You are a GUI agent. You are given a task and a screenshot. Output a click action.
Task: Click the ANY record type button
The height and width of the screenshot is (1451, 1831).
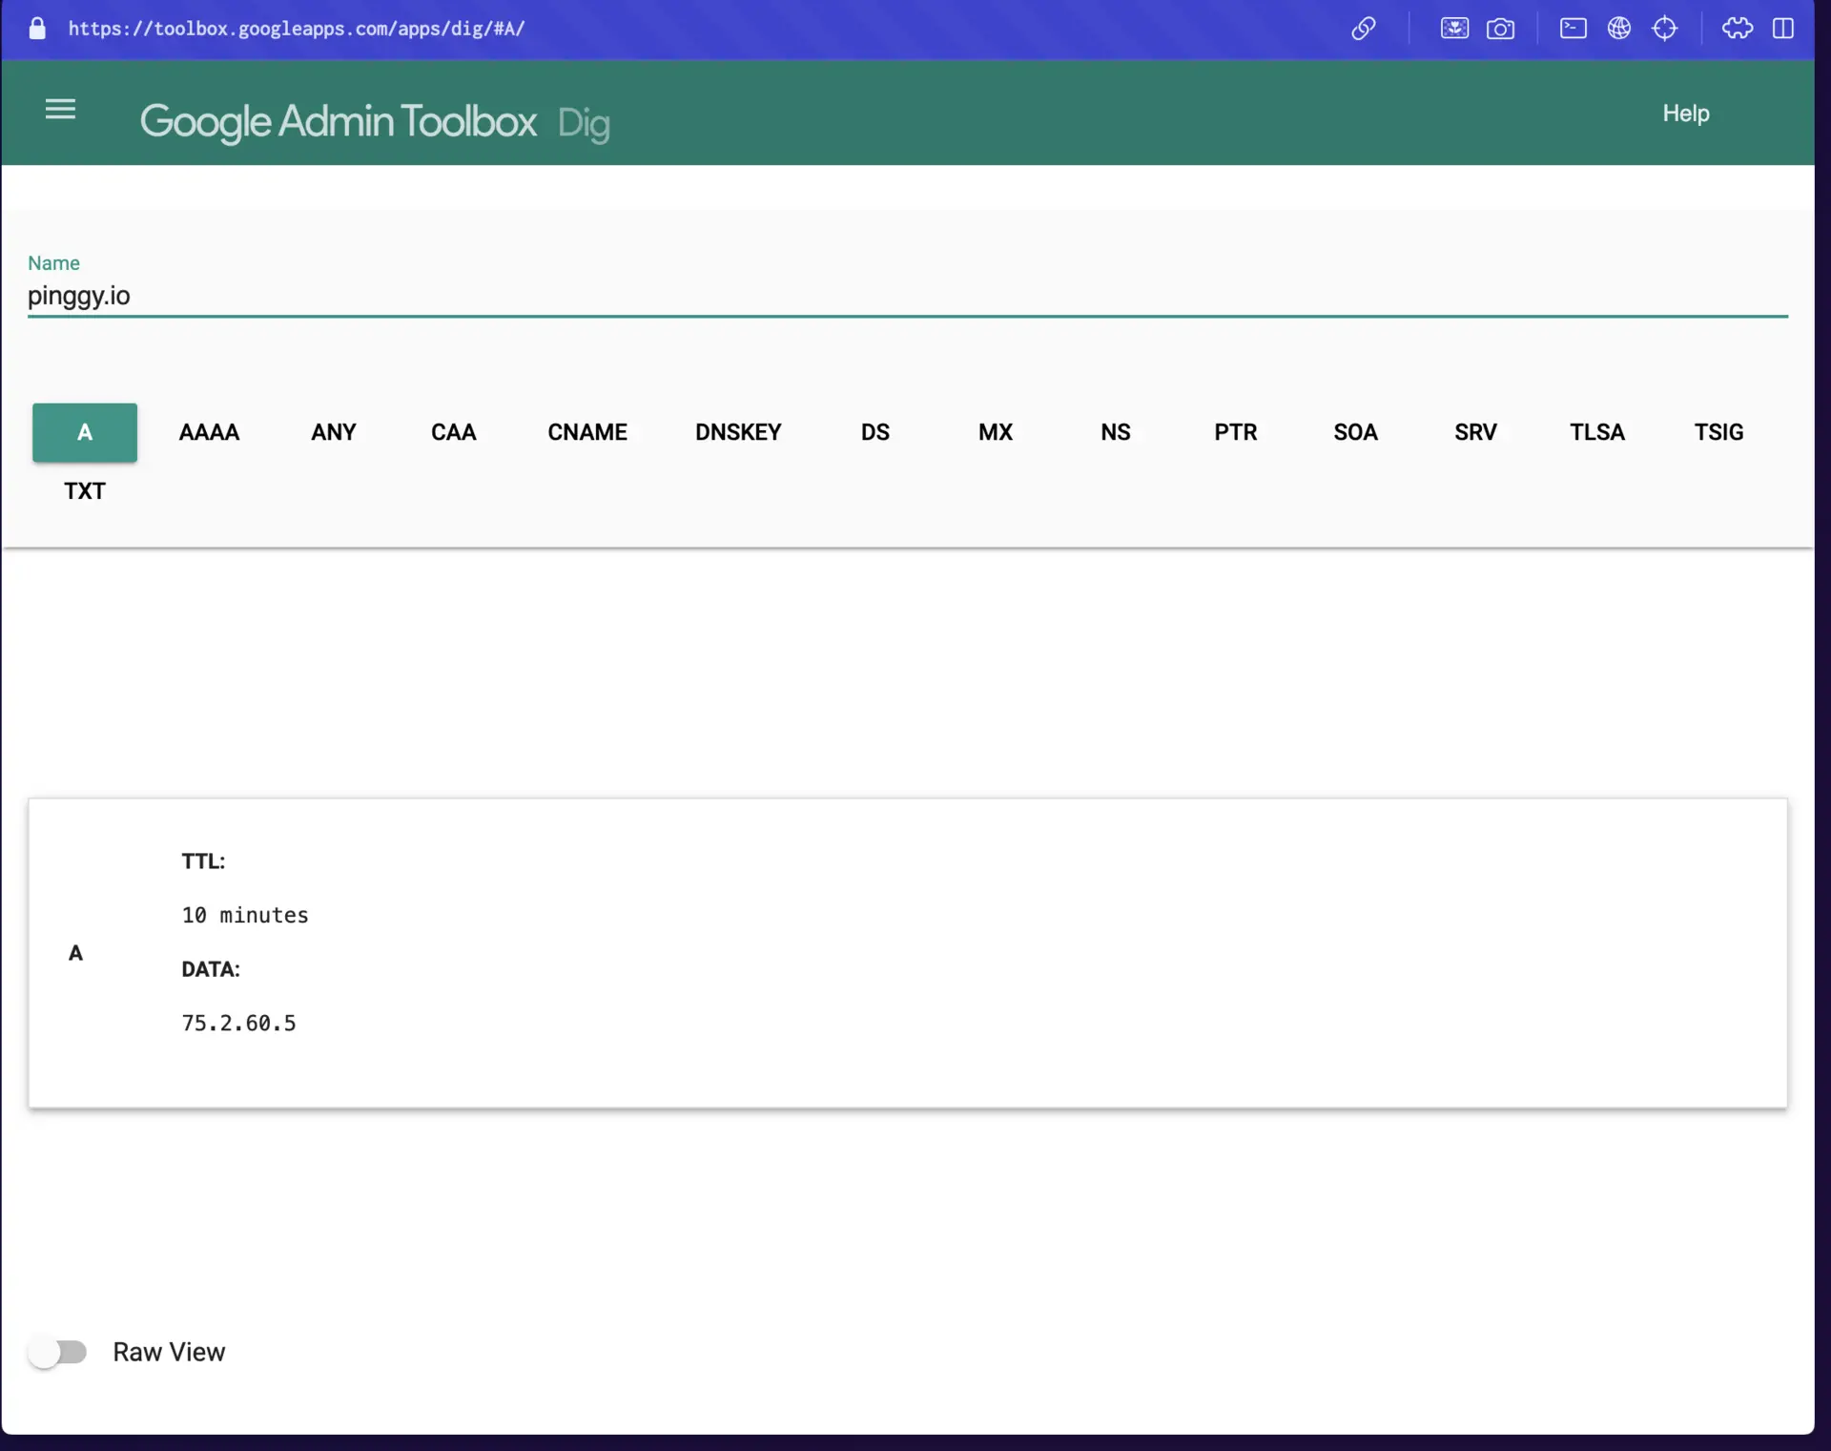pyautogui.click(x=333, y=431)
